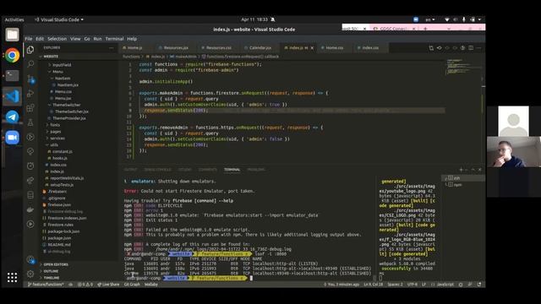Click the notifications bell in the status bar
Viewport: 541px width, 304px height.
click(x=479, y=285)
